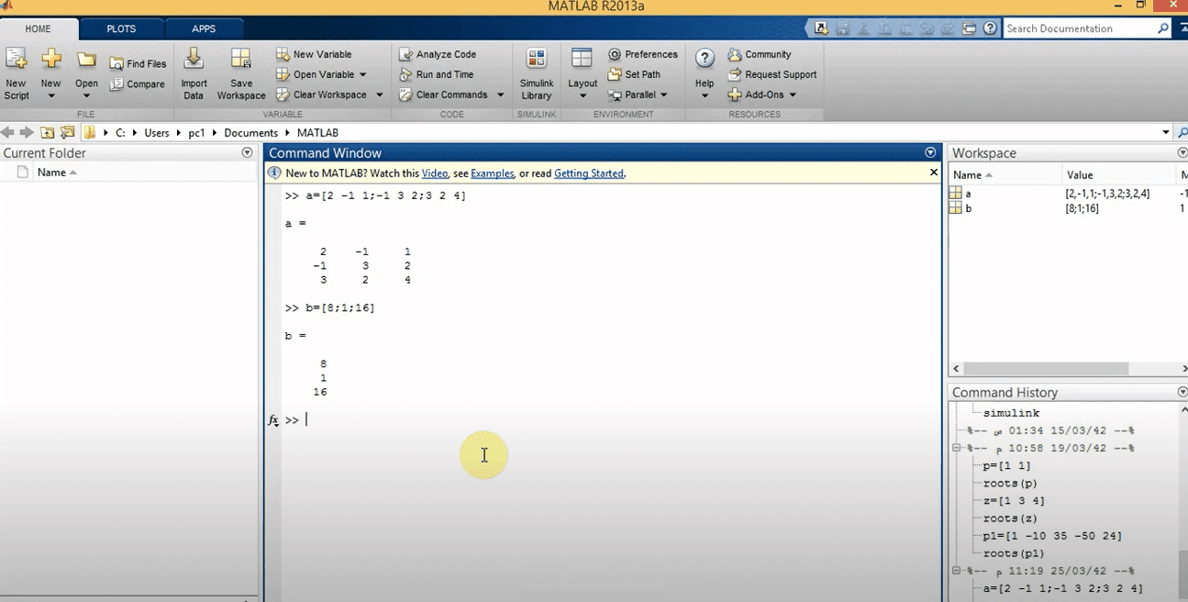Switch to the APPS tab
This screenshot has height=602, width=1188.
(x=204, y=28)
